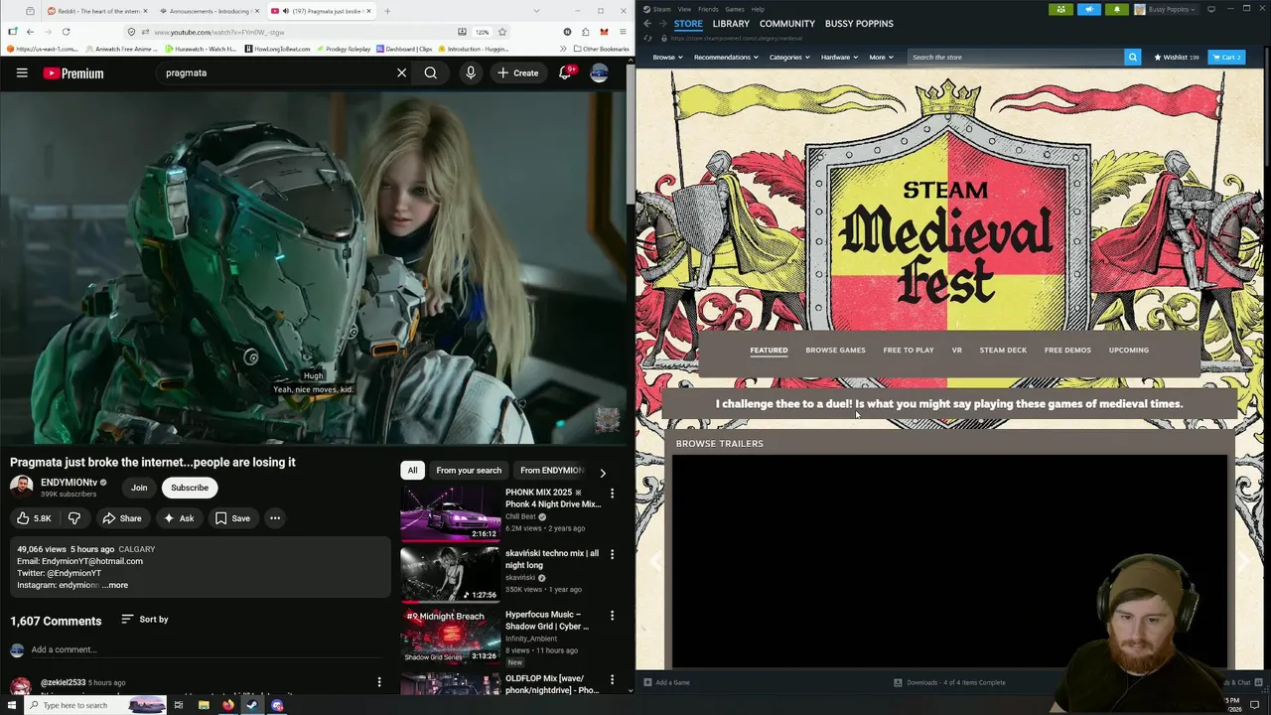Expand Steam Hardware dropdown
This screenshot has height=715, width=1271.
[839, 58]
